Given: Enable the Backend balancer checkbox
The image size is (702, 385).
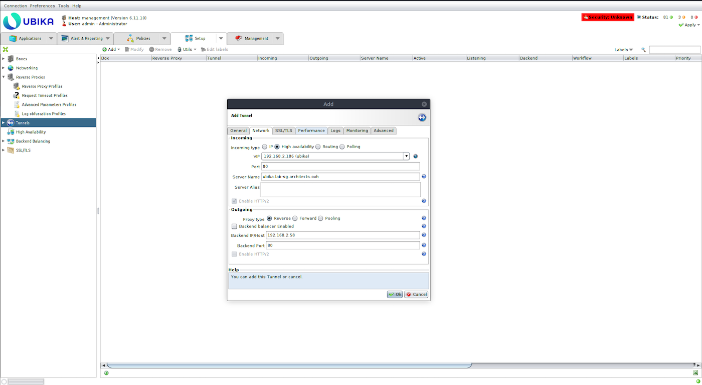Looking at the screenshot, I should pyautogui.click(x=234, y=226).
